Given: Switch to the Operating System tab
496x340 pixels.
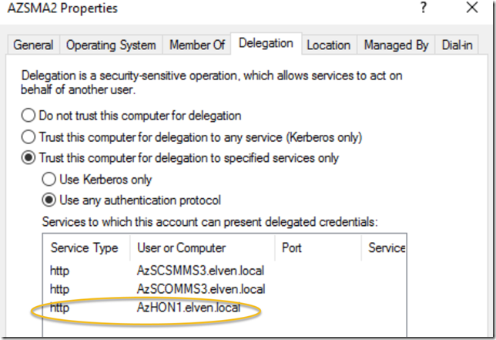Looking at the screenshot, I should (x=111, y=45).
